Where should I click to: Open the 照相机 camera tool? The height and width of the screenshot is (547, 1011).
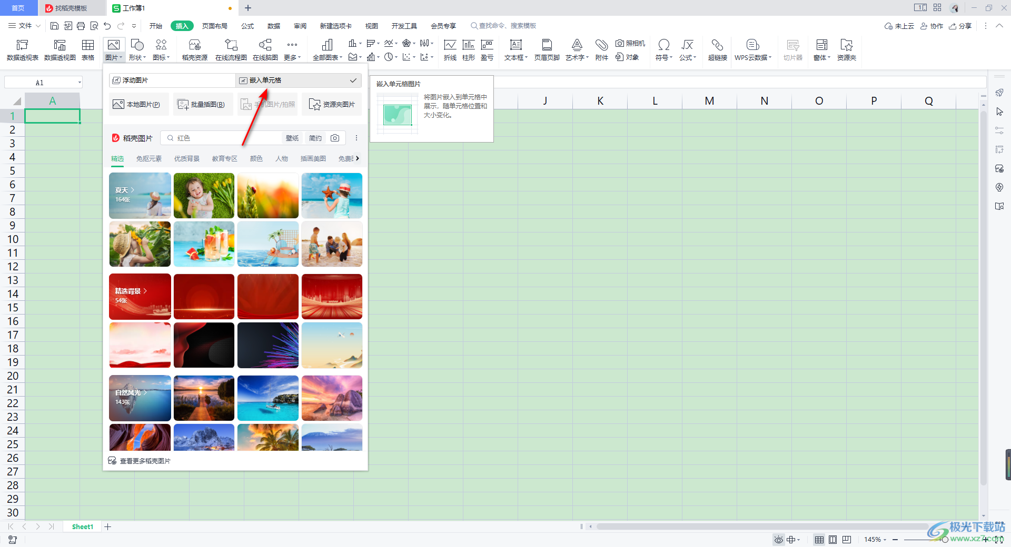click(630, 43)
